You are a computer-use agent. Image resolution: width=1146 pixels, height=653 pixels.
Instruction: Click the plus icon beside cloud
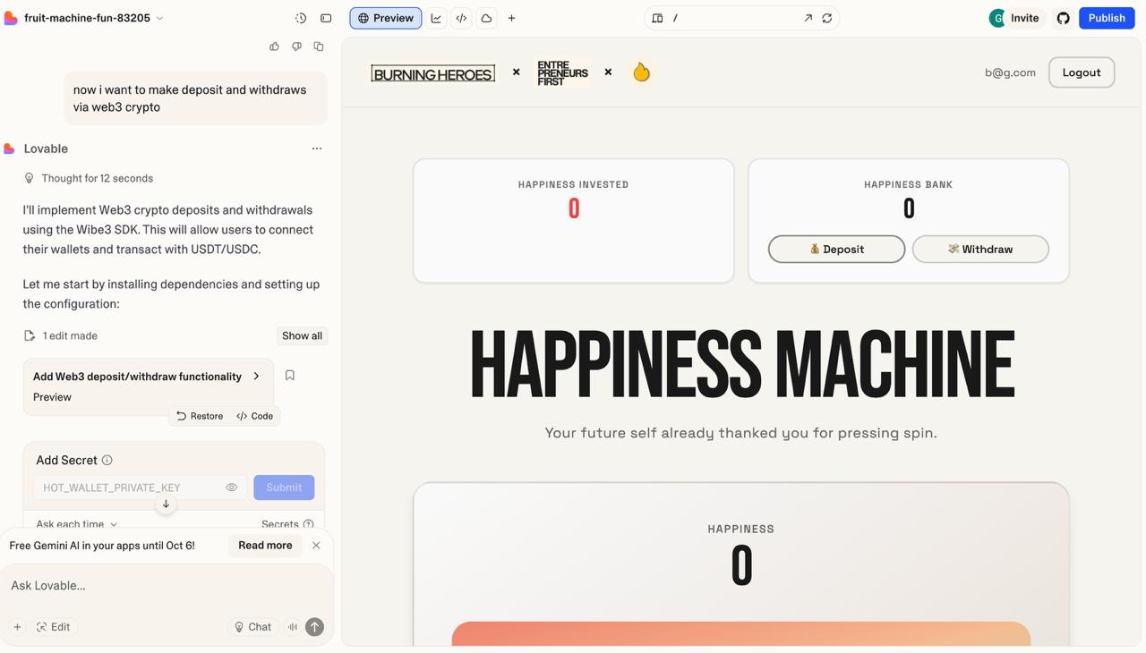click(511, 18)
